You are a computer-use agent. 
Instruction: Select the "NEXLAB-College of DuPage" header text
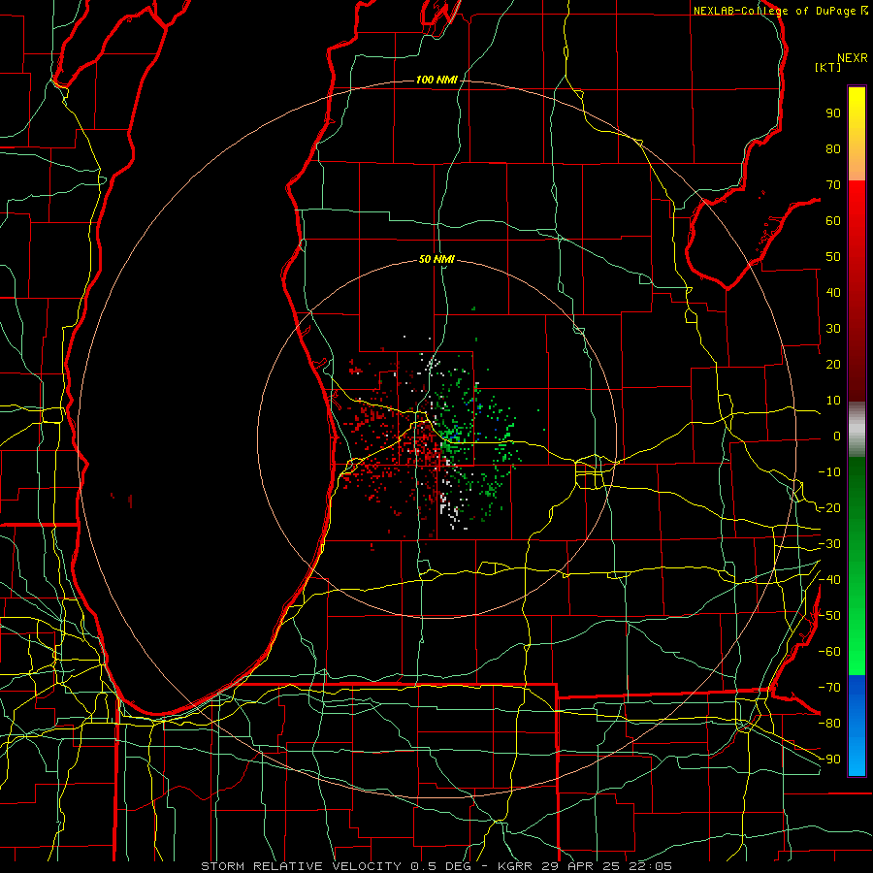pyautogui.click(x=775, y=11)
